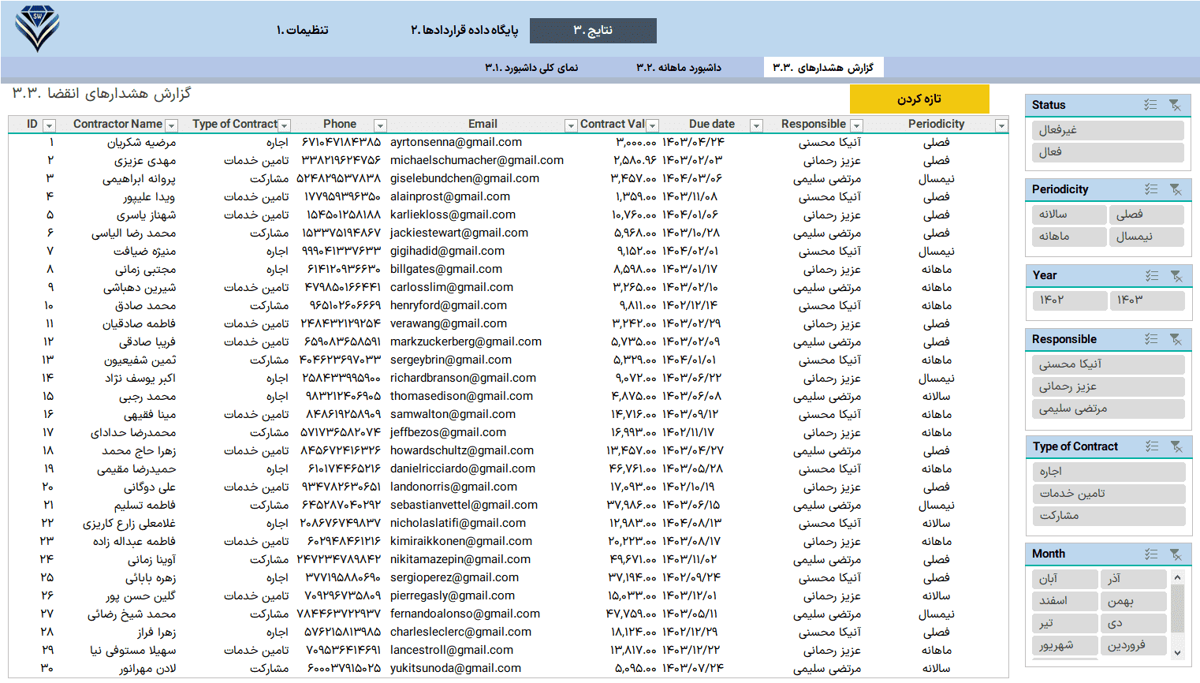Toggle multi-select in Type of Contract slicer
1200x683 pixels.
1153,446
